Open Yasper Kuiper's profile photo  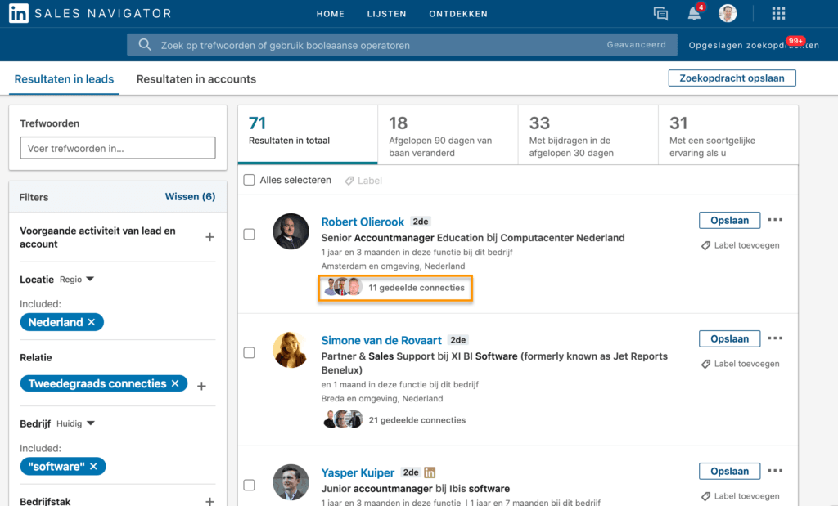[x=291, y=482]
